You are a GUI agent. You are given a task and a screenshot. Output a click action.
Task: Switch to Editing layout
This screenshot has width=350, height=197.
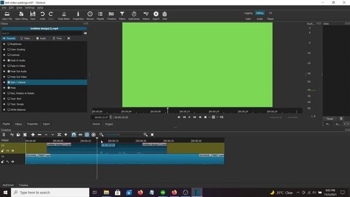[x=260, y=13]
